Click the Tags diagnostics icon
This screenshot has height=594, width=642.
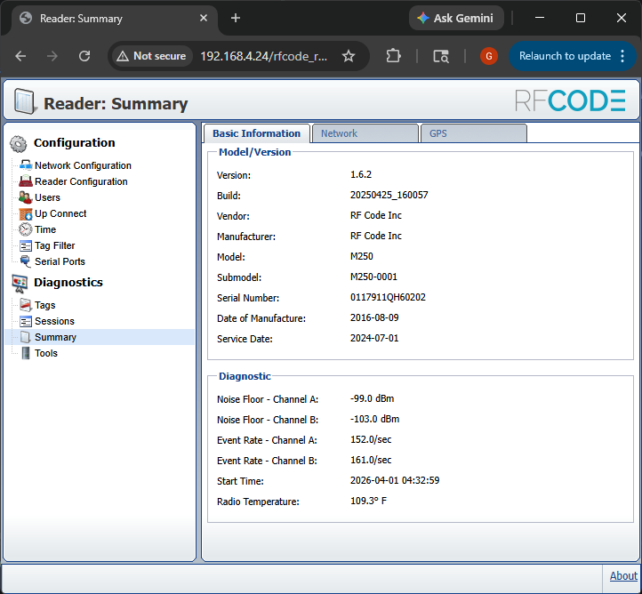coord(25,305)
